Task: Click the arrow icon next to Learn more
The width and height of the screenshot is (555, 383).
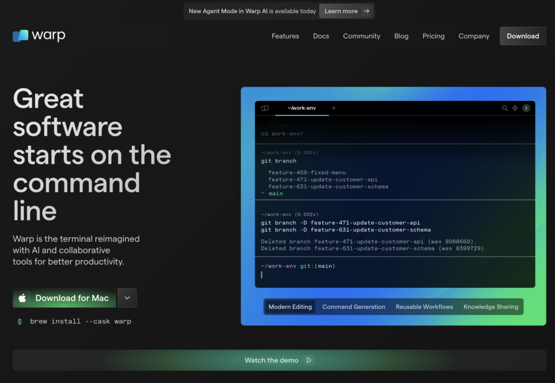Action: (x=367, y=11)
